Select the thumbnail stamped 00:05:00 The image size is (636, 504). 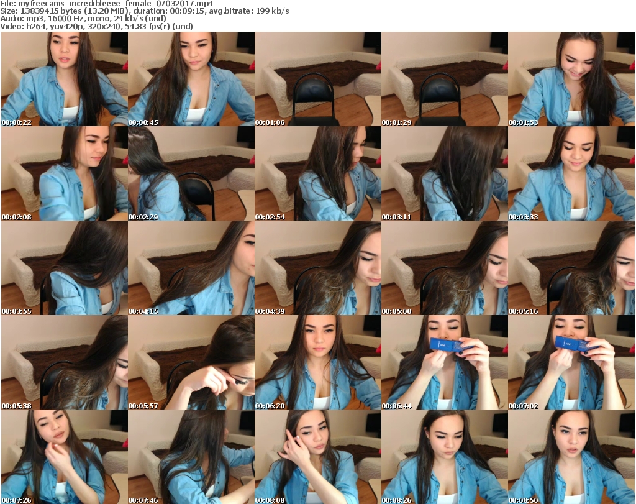(x=445, y=268)
